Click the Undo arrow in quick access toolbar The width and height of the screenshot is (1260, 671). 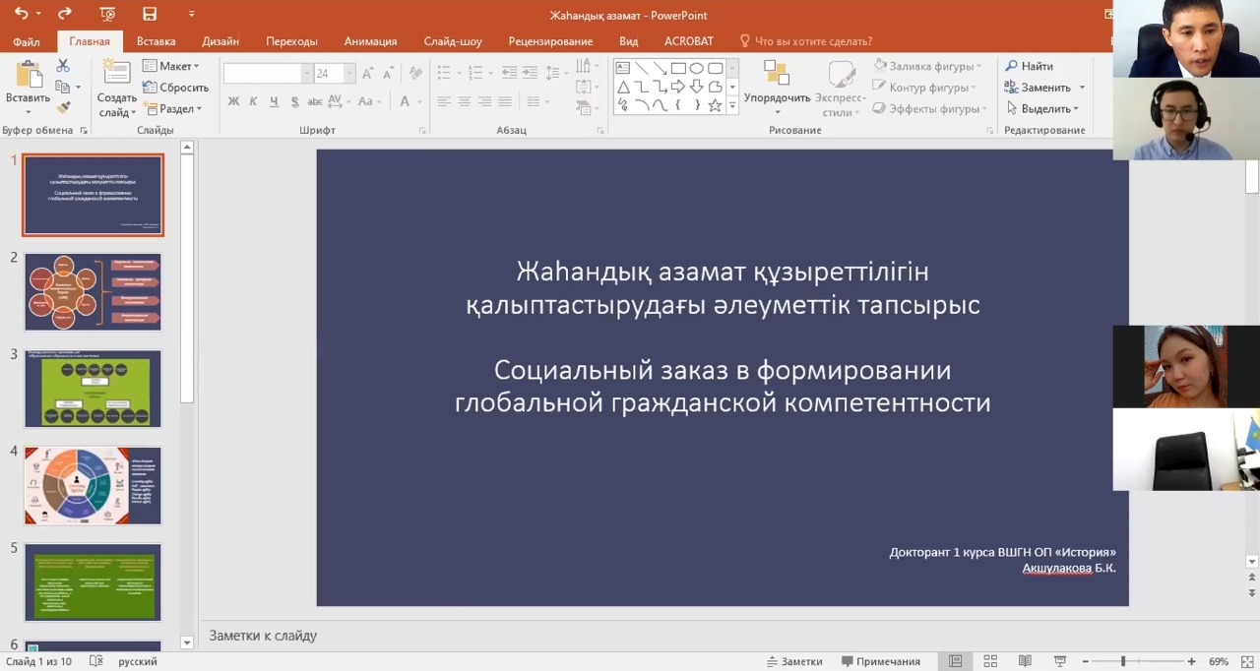(21, 14)
